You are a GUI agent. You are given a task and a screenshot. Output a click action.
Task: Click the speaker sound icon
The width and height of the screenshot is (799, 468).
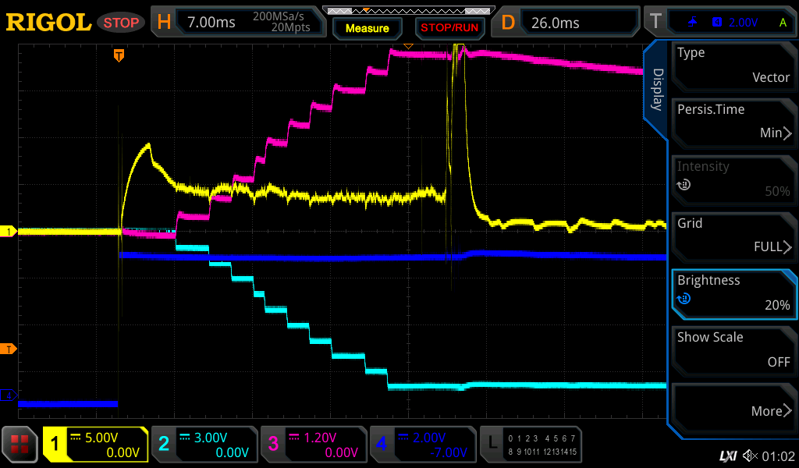tap(750, 456)
